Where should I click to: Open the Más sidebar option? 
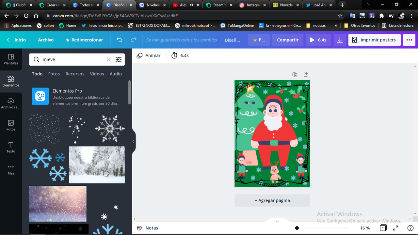pos(11,169)
